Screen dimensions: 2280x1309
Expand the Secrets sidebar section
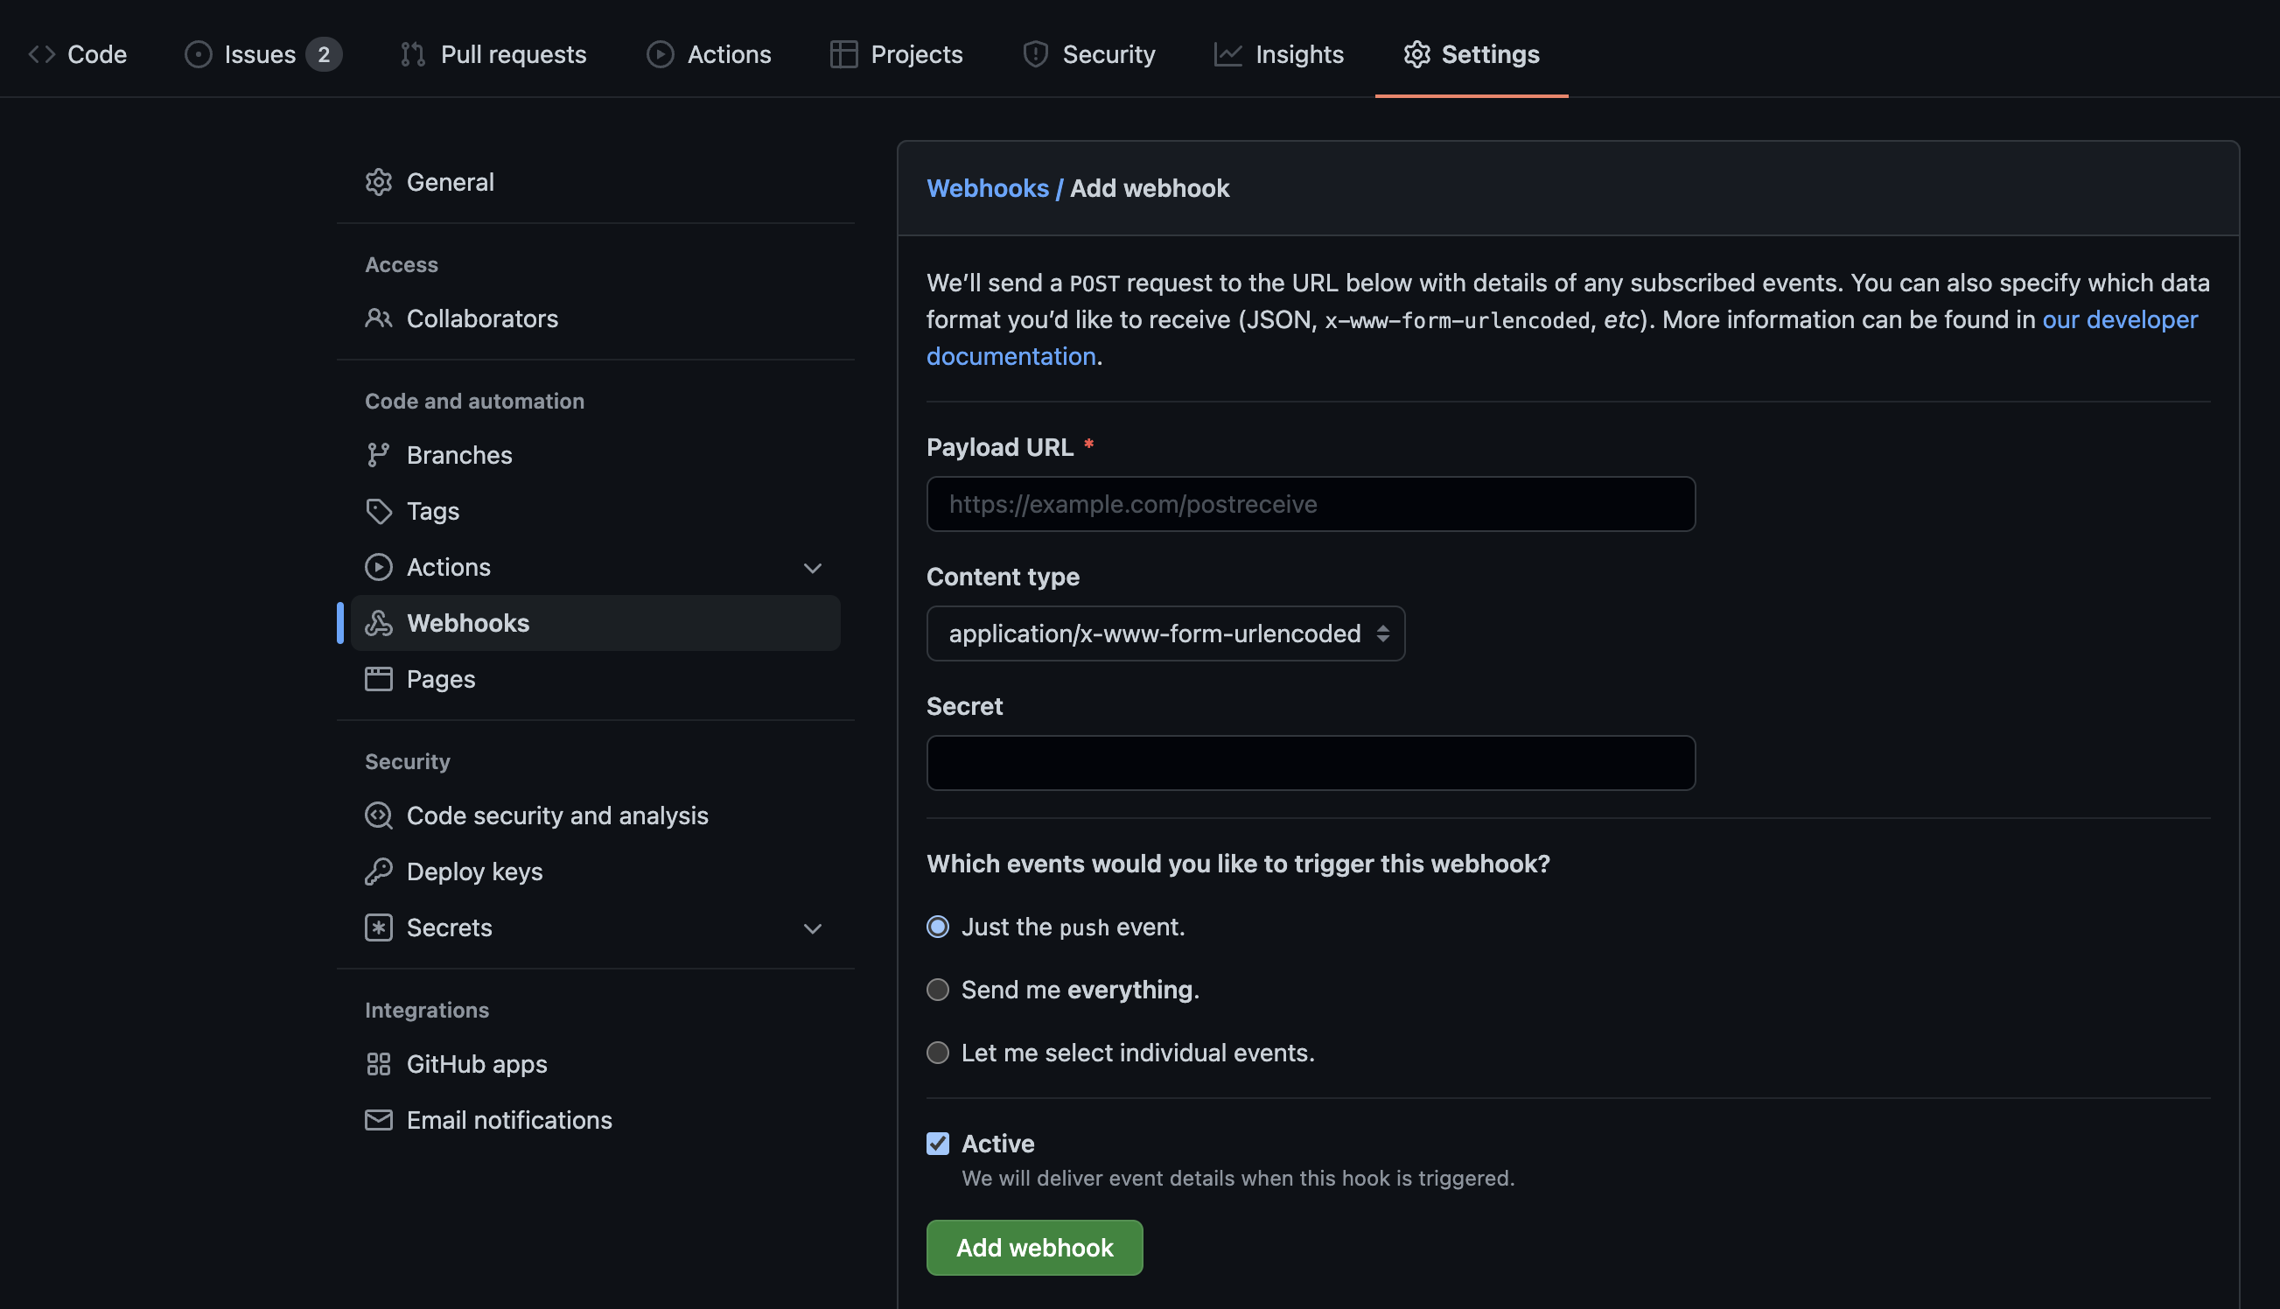pos(812,927)
